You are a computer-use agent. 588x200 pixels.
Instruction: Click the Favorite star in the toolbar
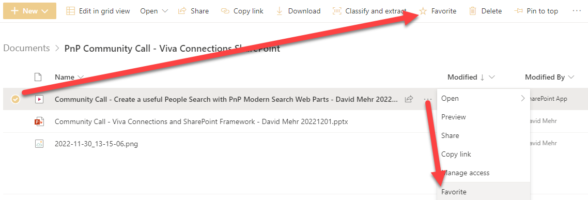pos(423,11)
